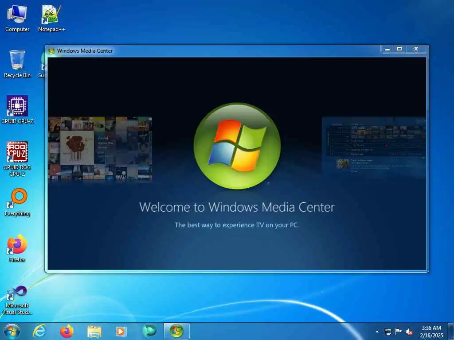This screenshot has height=340, width=454.
Task: Launch the CPUID CPU-Z shortcut
Action: [x=17, y=110]
